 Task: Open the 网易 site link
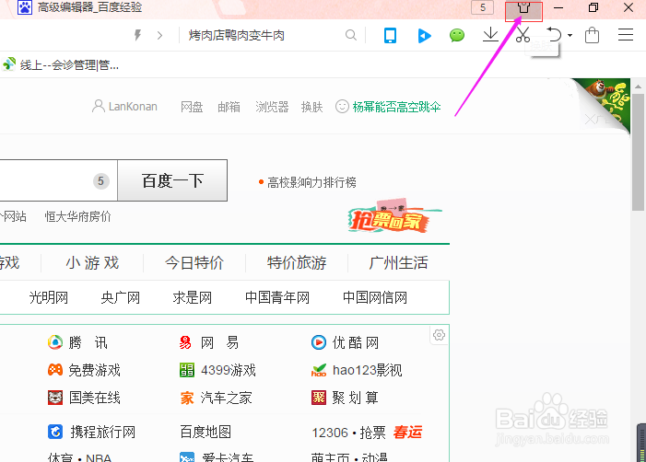coord(219,342)
